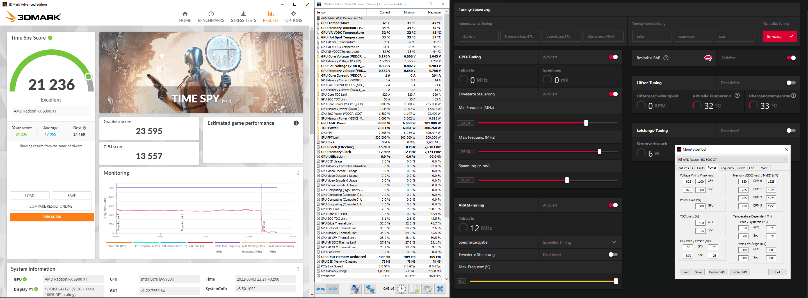This screenshot has height=298, width=808.
Task: Click the red brain icon by Resizable BAR
Action: [x=708, y=58]
